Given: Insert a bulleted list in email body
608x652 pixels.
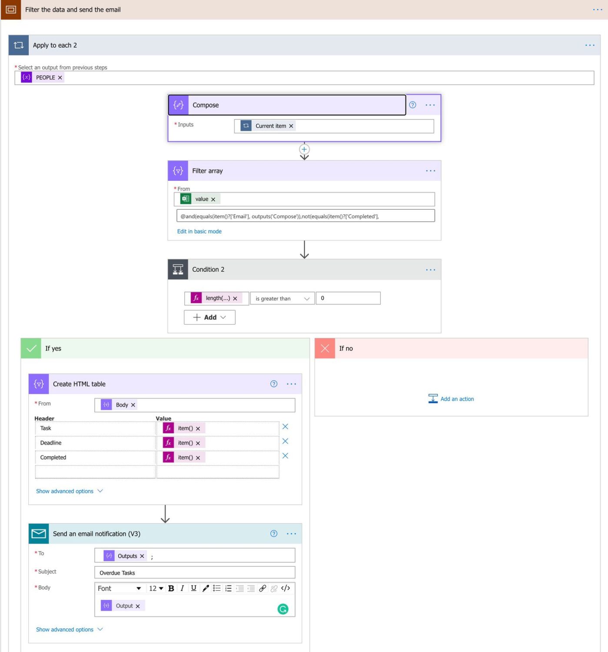Looking at the screenshot, I should click(217, 589).
